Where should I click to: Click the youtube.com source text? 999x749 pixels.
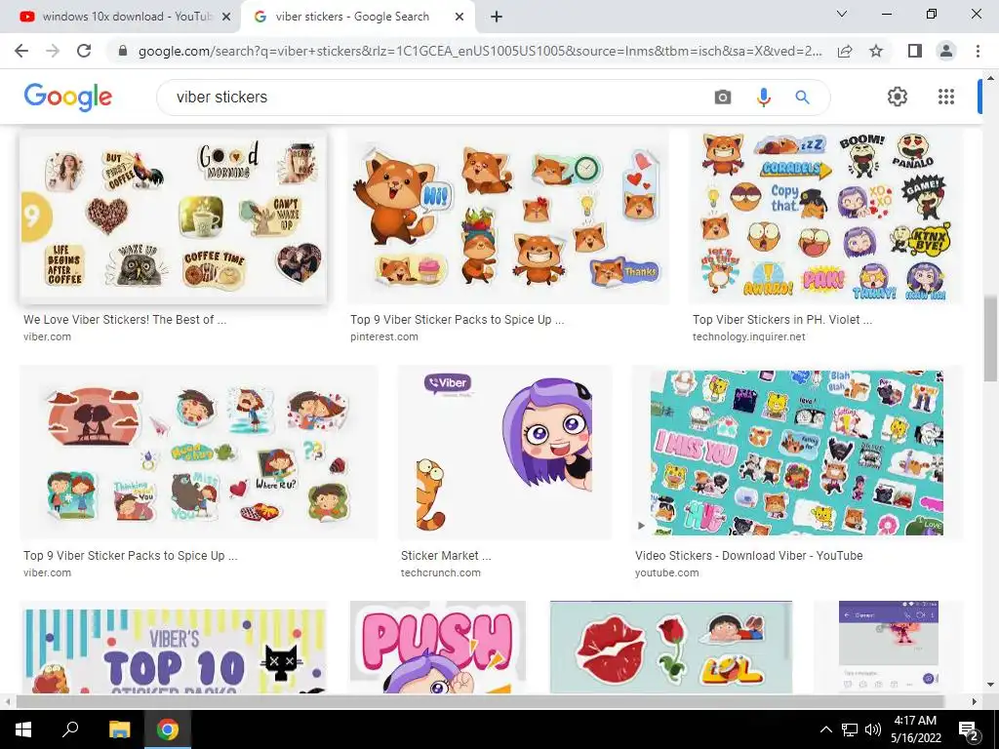666,572
